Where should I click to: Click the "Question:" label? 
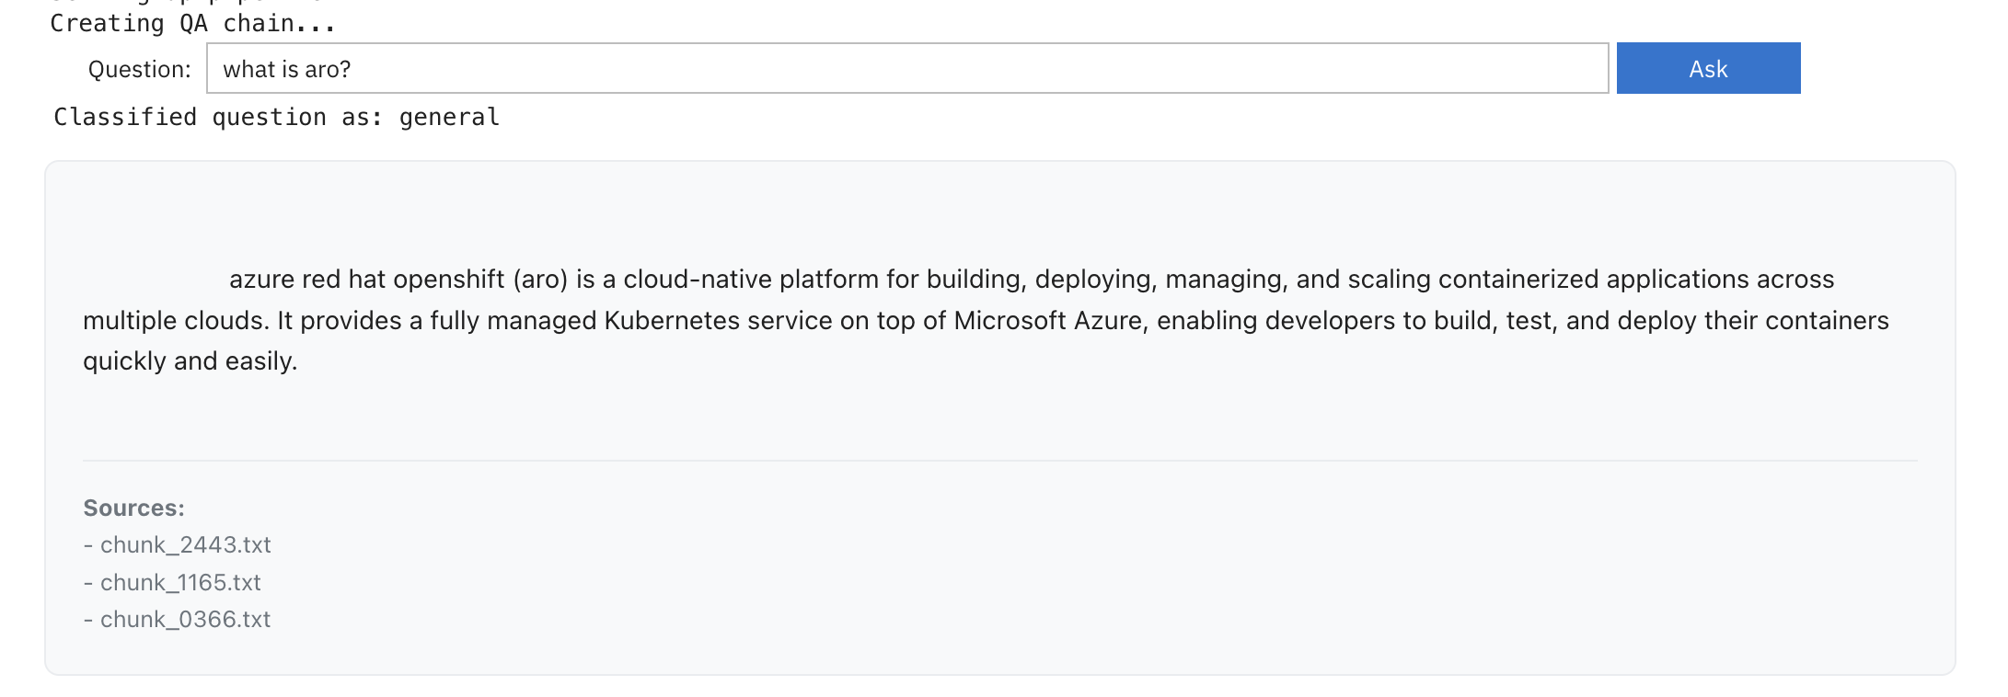(139, 69)
